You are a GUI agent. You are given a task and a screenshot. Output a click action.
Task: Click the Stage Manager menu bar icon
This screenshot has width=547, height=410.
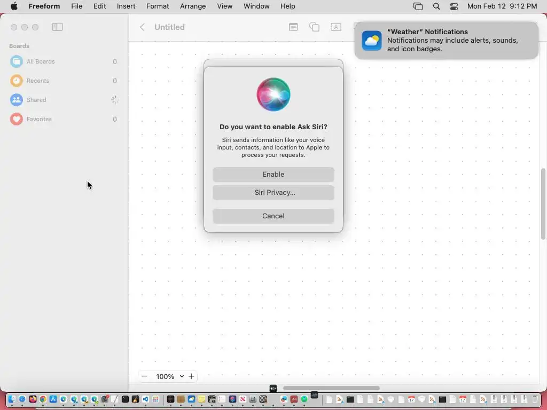click(x=418, y=6)
